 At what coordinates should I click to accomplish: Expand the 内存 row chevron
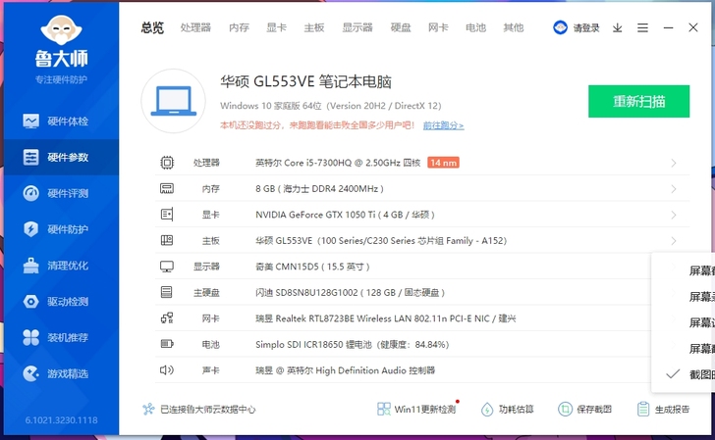[674, 188]
